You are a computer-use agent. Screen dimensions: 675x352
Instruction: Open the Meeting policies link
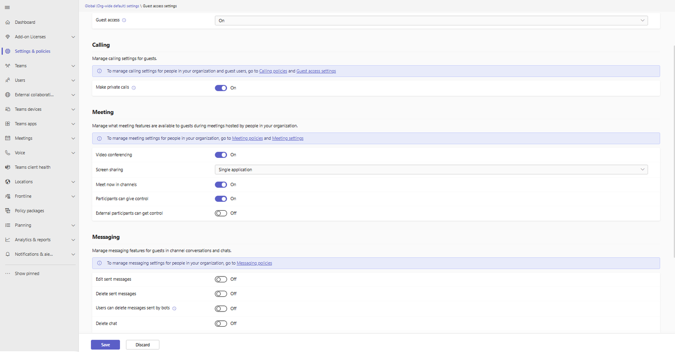[247, 138]
